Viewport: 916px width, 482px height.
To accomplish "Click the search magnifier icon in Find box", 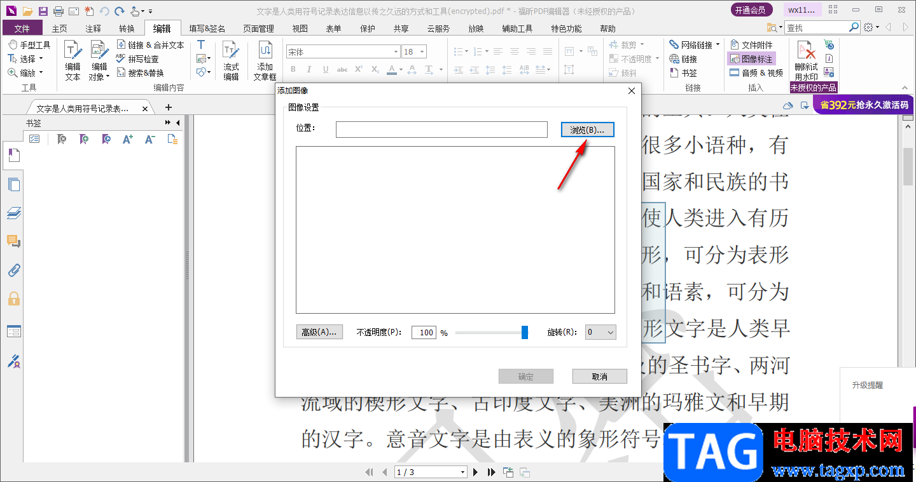I will [854, 27].
